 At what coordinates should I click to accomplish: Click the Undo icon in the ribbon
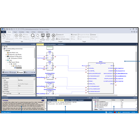click(x=16, y=35)
